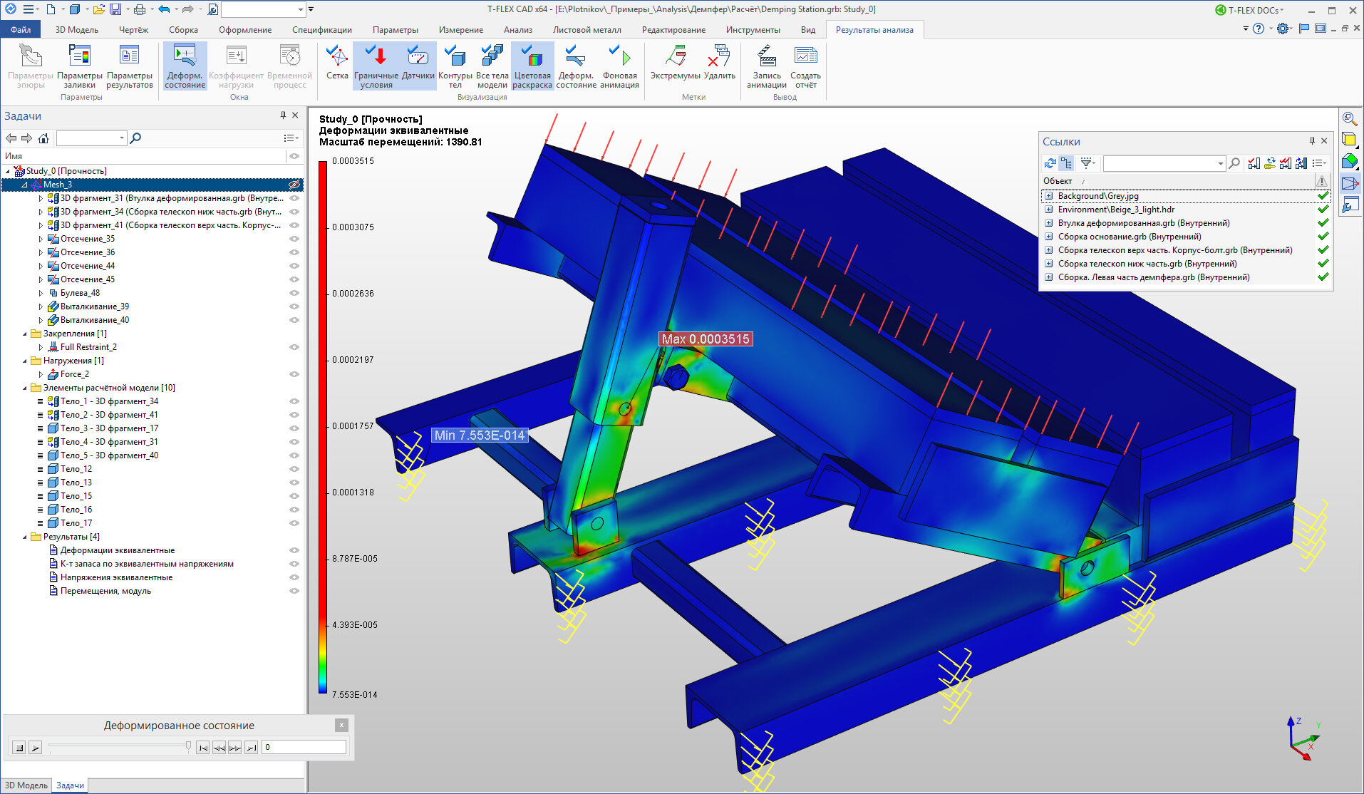Open the Файл menu
The width and height of the screenshot is (1364, 794).
coord(21,30)
